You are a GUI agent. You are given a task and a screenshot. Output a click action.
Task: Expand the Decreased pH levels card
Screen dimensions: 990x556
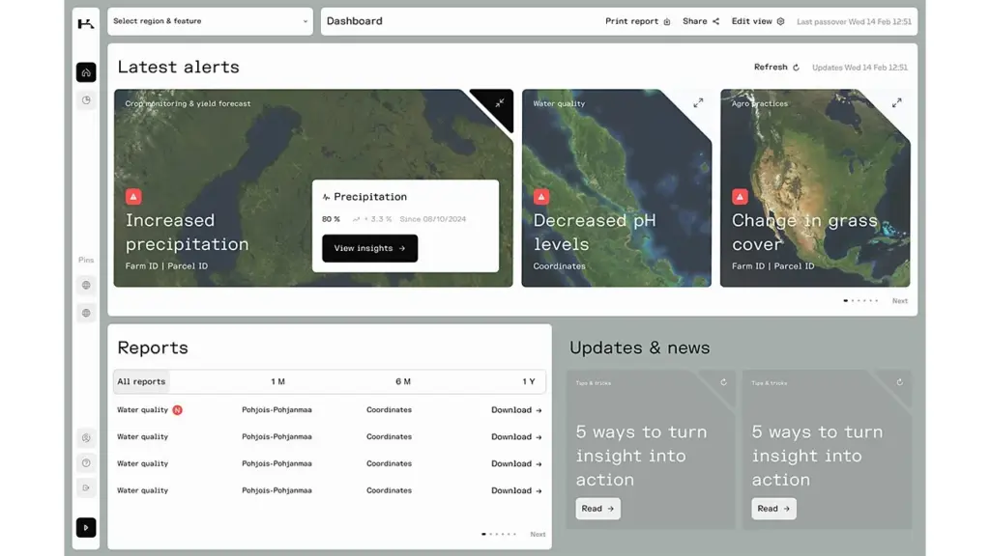[x=698, y=103]
